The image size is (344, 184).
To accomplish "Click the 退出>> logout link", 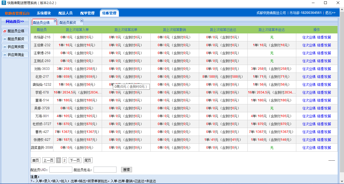I will coord(330,13).
